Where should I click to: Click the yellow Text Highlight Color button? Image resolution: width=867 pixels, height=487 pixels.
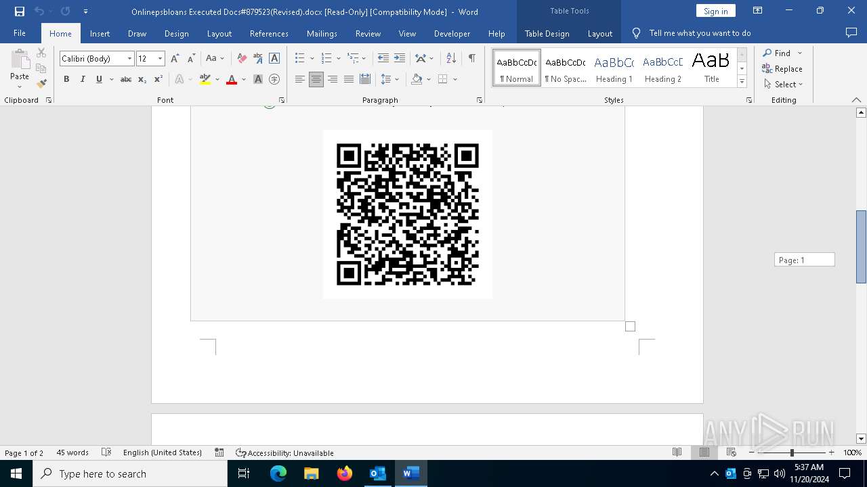(x=205, y=79)
